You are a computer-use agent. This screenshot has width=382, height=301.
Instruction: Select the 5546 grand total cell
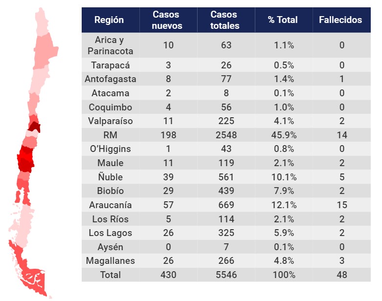pyautogui.click(x=226, y=275)
